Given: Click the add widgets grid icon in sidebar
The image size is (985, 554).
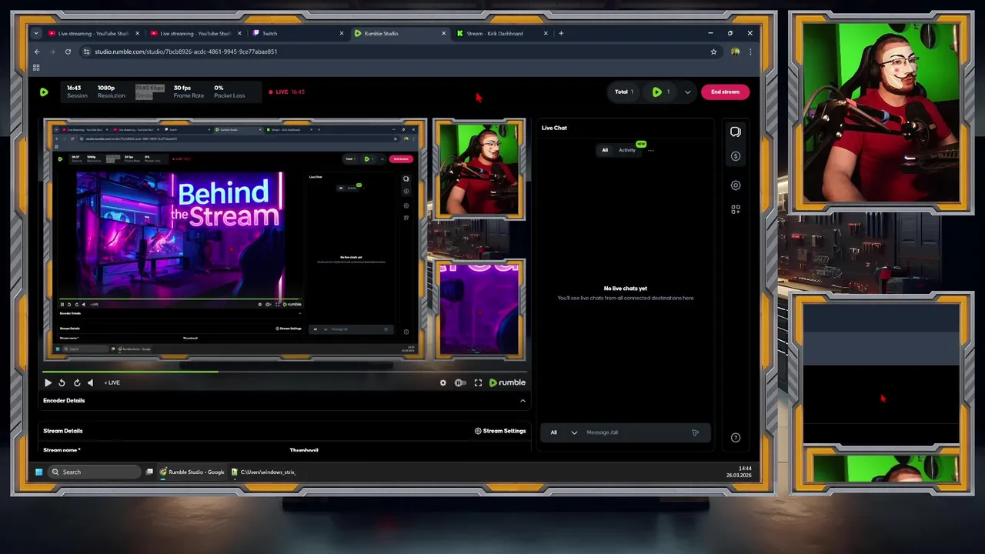Looking at the screenshot, I should point(736,209).
